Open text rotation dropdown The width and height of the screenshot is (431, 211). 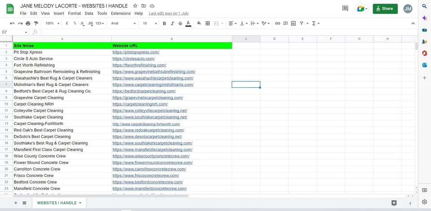(265, 24)
